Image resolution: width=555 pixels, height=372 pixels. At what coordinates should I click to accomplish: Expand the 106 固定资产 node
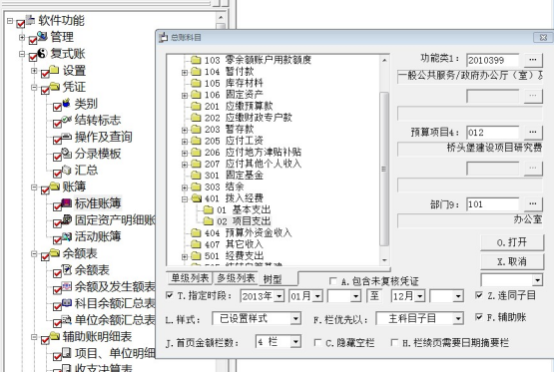[185, 95]
